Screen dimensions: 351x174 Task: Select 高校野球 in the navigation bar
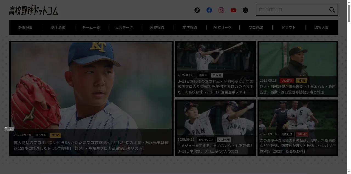point(157,27)
